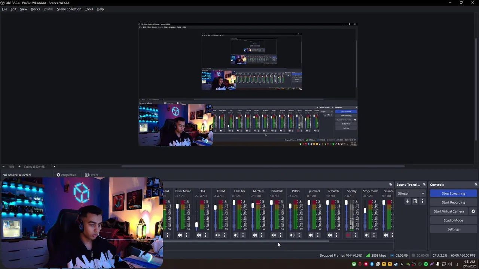Screen dimensions: 479x269
Task: Open the three-dot menu for Rematch channel
Action: 336,235
